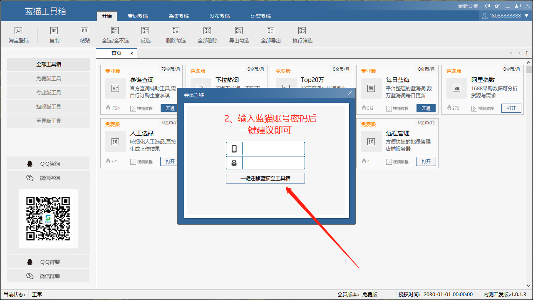The width and height of the screenshot is (533, 300).
Task: Click the vertical scrollbar of tool list
Action: (529, 175)
